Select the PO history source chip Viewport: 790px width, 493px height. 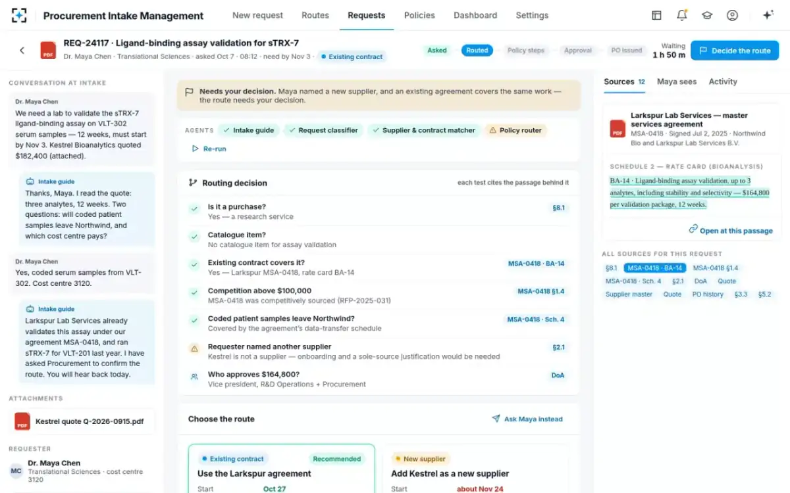click(708, 294)
